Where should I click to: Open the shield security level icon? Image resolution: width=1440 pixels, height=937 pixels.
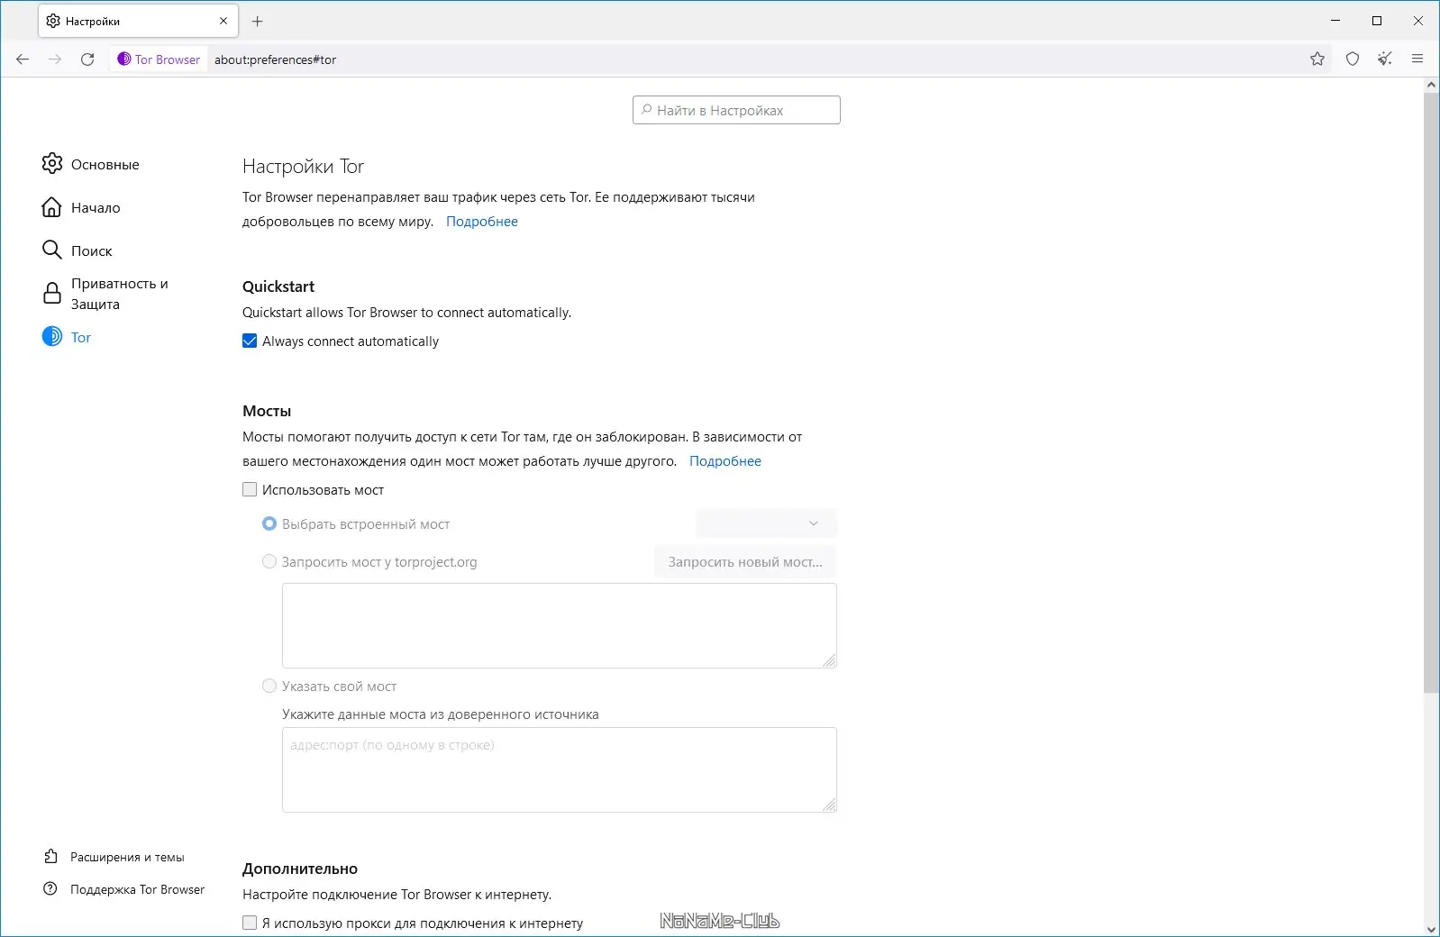[x=1353, y=59]
